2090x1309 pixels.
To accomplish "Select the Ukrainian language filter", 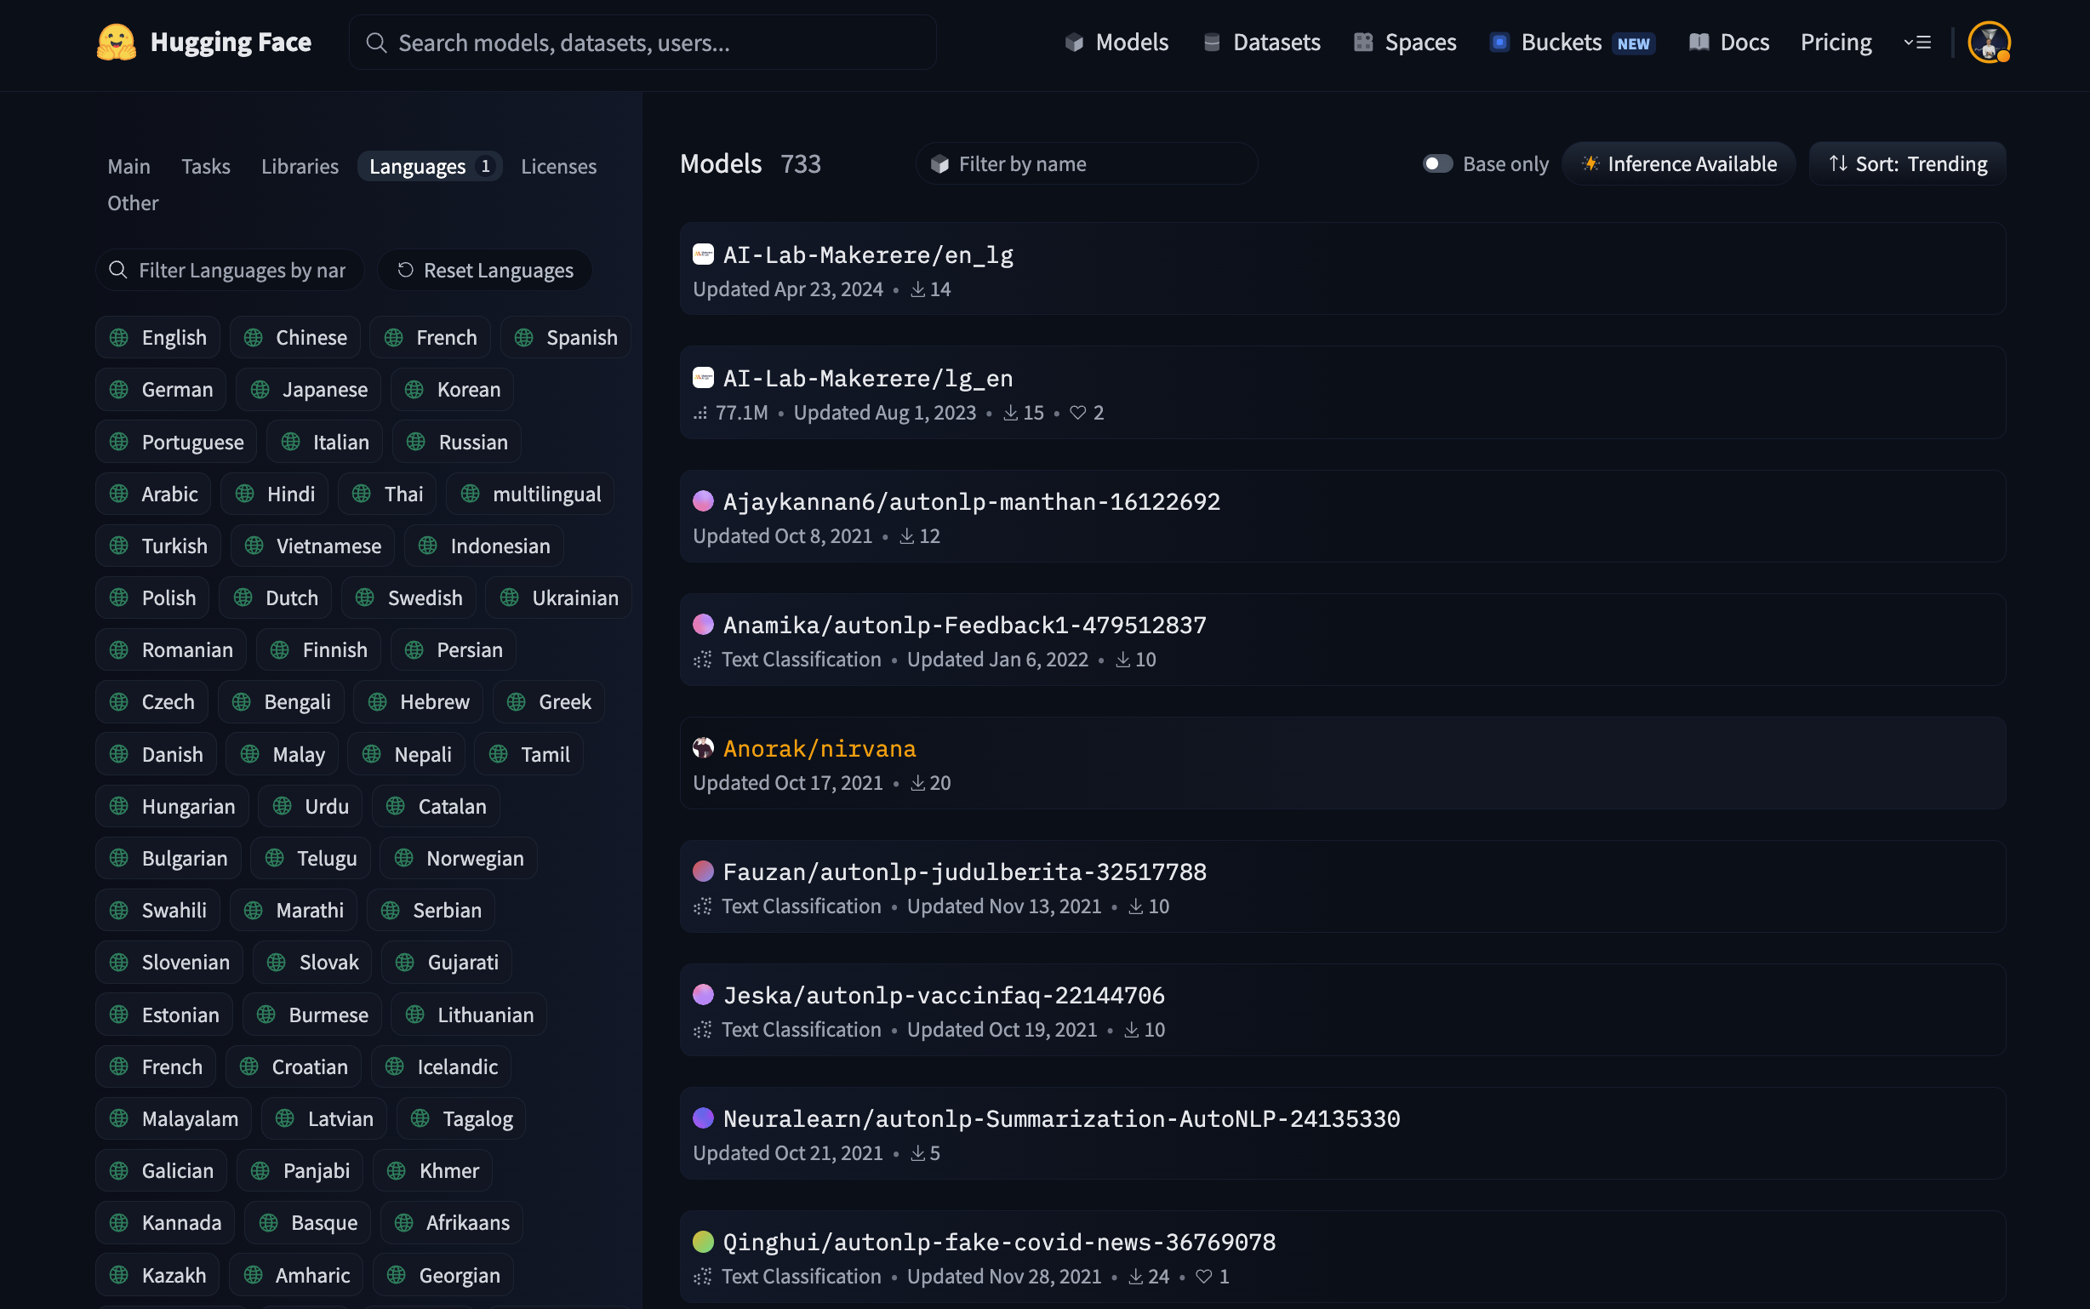I will [x=558, y=598].
